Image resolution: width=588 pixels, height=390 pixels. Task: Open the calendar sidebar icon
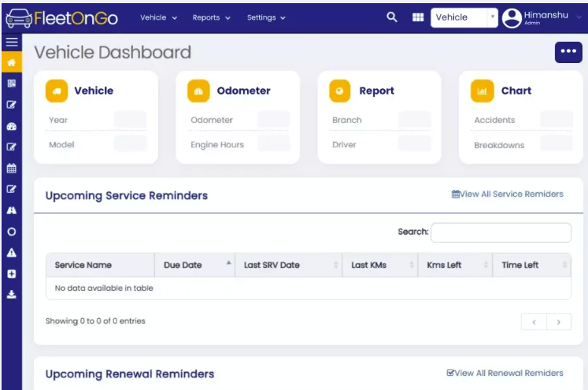12,168
